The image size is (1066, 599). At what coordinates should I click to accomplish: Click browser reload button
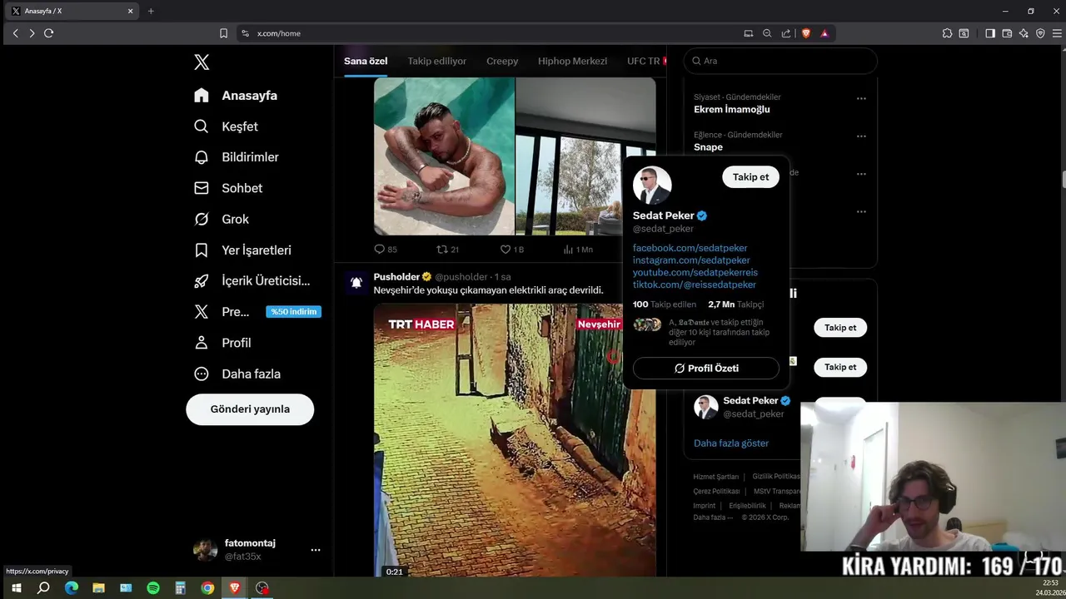point(48,33)
